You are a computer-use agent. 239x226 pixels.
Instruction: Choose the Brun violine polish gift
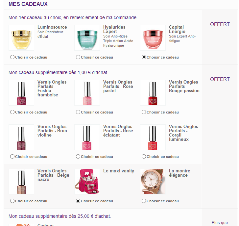(x=12, y=157)
